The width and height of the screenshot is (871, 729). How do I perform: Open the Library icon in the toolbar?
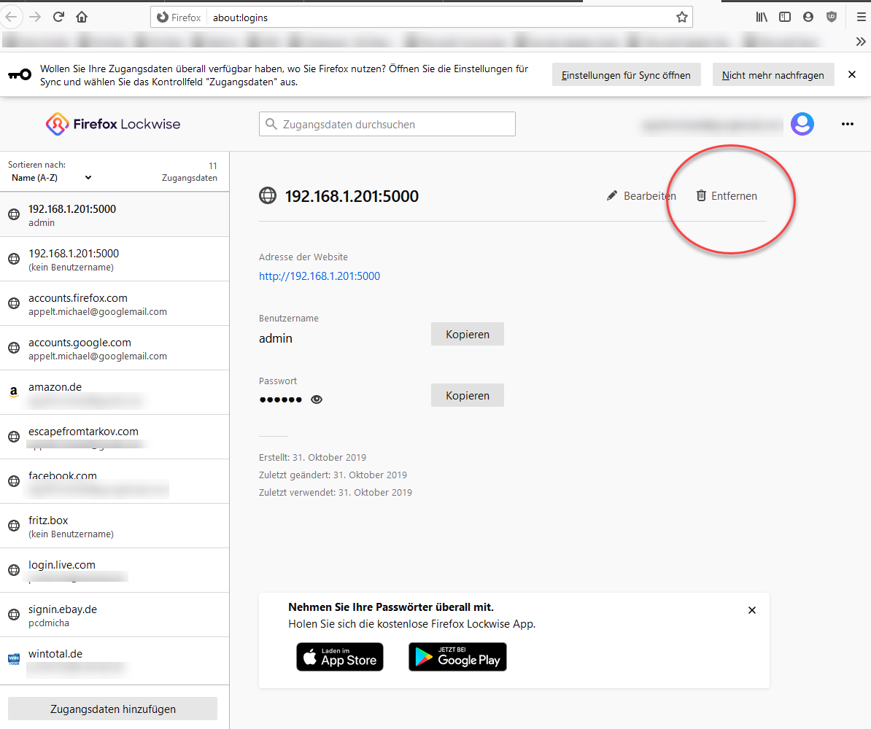(x=762, y=17)
